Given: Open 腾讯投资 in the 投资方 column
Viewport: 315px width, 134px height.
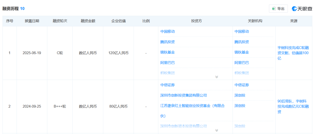Looking at the screenshot, I should pos(167,42).
